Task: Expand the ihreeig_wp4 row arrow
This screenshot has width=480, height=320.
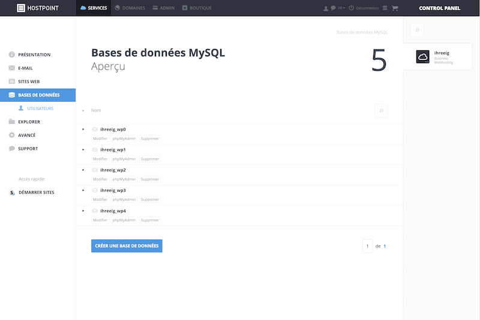Action: point(83,210)
